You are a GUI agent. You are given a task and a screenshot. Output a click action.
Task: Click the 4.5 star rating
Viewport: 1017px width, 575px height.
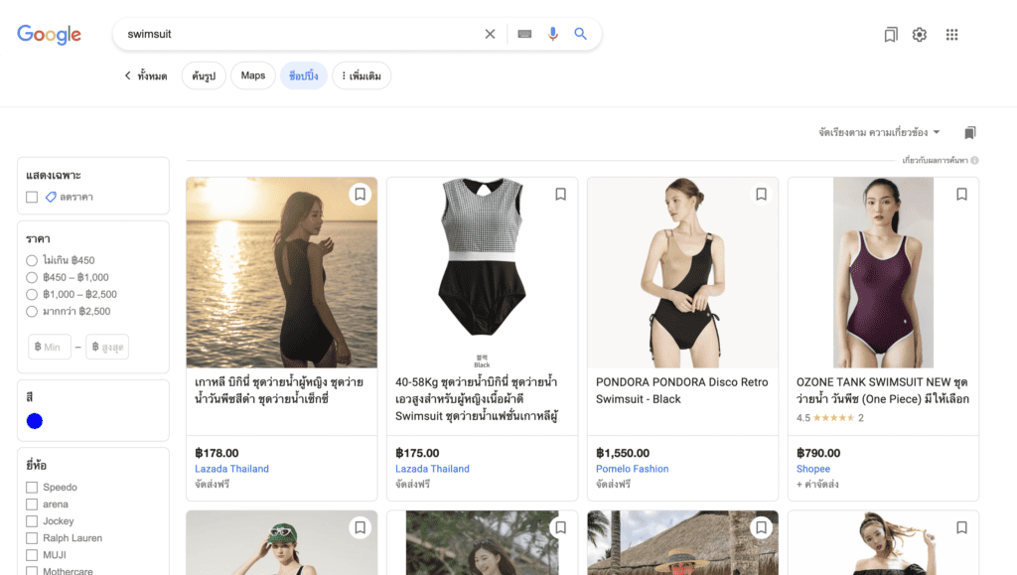point(829,418)
